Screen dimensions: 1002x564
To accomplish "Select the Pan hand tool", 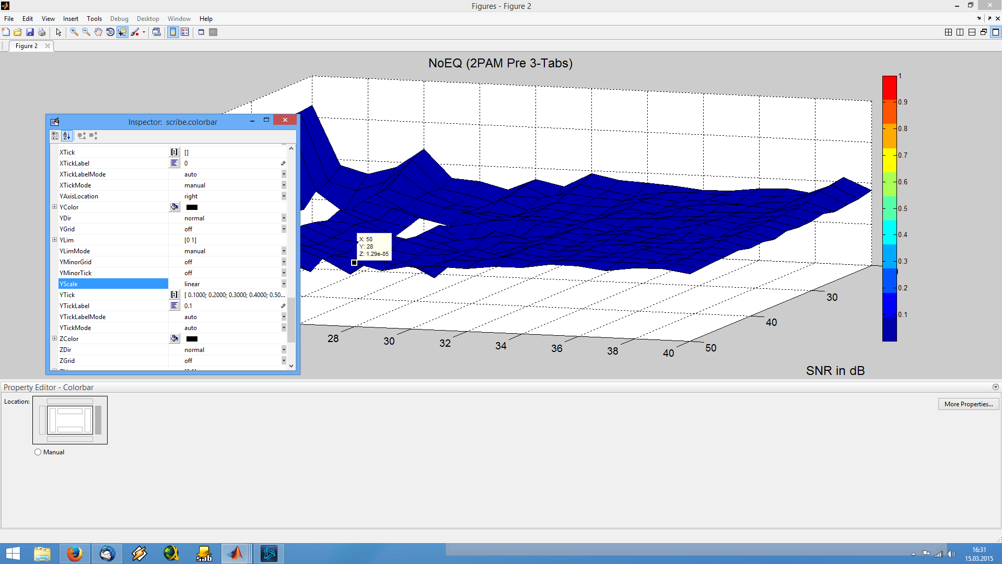I will [98, 32].
